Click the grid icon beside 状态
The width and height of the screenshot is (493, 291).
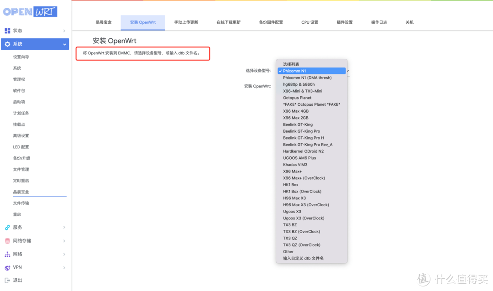coord(6,30)
